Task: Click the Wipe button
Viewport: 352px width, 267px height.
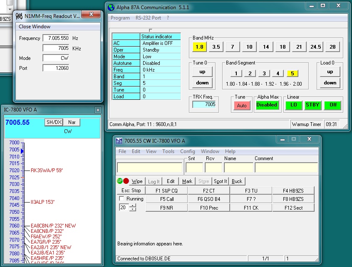Action: (137, 181)
